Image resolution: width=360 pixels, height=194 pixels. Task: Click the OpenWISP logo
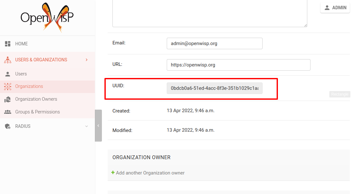pos(47,17)
